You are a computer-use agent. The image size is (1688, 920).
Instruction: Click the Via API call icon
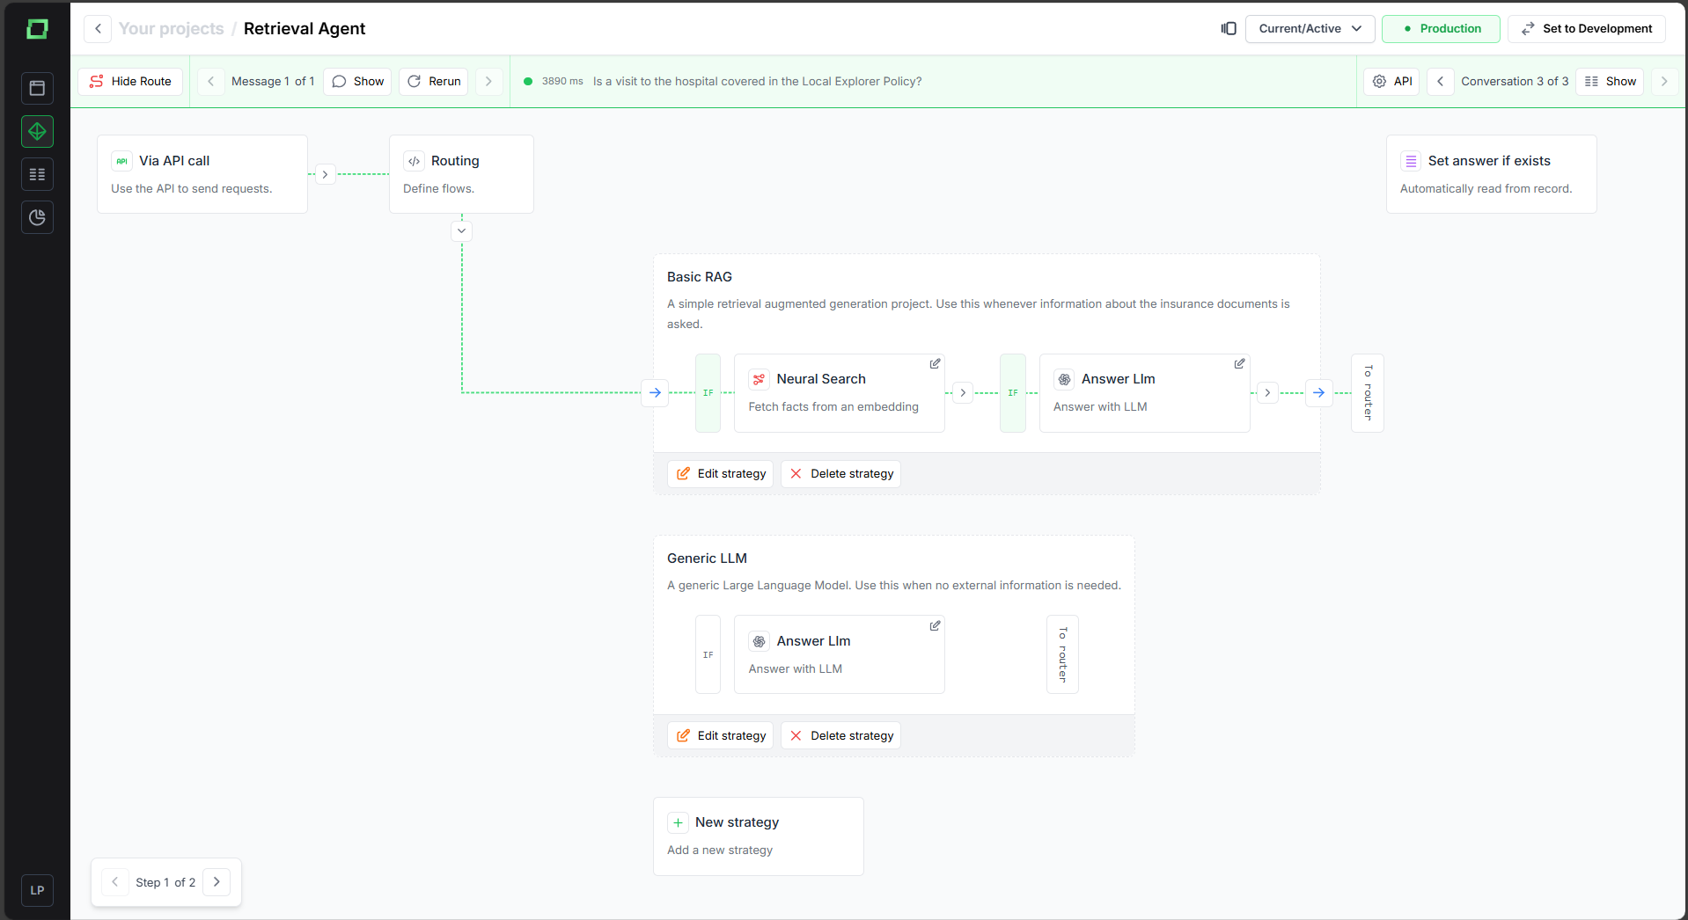click(x=121, y=161)
